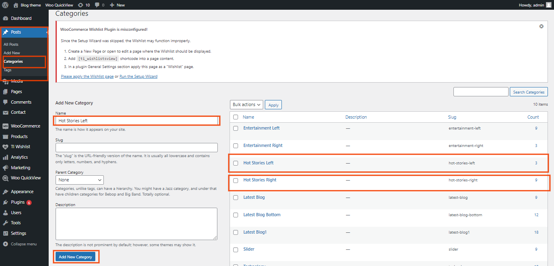Go to Appearance in the sidebar
Viewport: 554px width, 266px height.
click(22, 192)
